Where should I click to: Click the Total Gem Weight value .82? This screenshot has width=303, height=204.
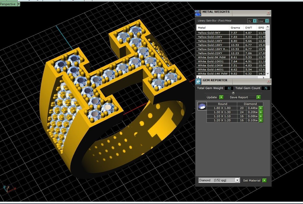(229, 88)
